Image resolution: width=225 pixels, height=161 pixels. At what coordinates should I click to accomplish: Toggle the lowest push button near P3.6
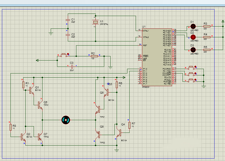tap(191, 80)
